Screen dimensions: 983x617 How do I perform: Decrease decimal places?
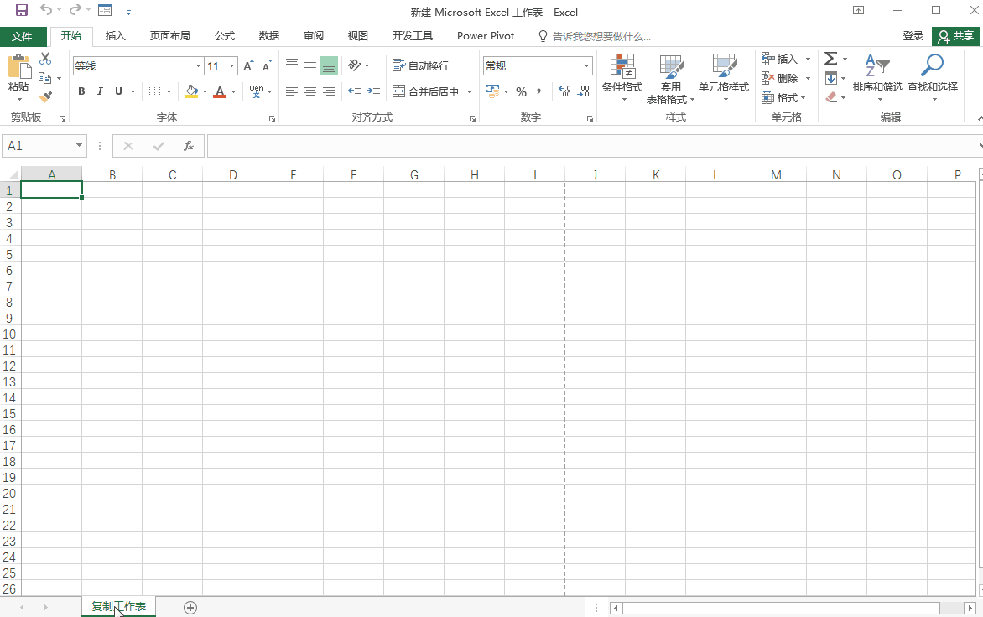tap(584, 91)
